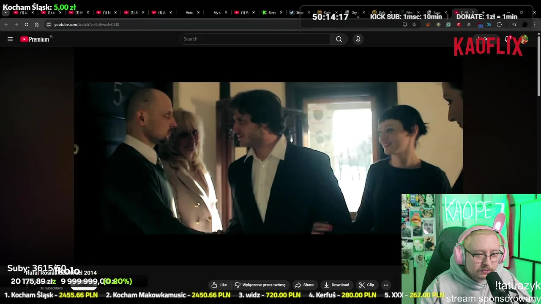Screen dimensions: 541x304
Task: Close the Voice browser tab
Action: pos(198,13)
